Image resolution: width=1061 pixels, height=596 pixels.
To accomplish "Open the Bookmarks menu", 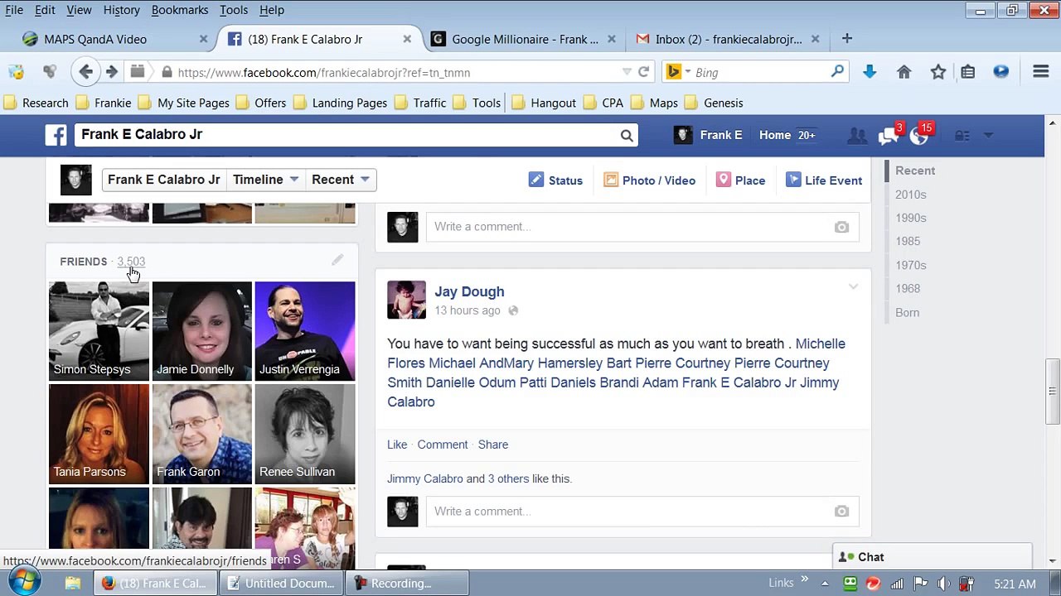I will tap(180, 10).
